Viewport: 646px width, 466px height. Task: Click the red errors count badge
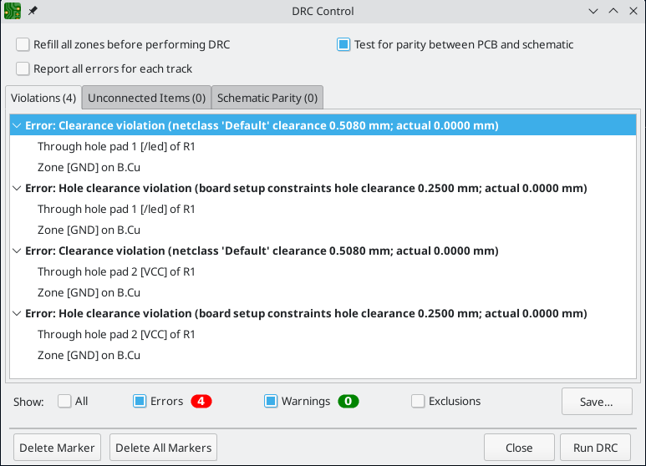[201, 402]
